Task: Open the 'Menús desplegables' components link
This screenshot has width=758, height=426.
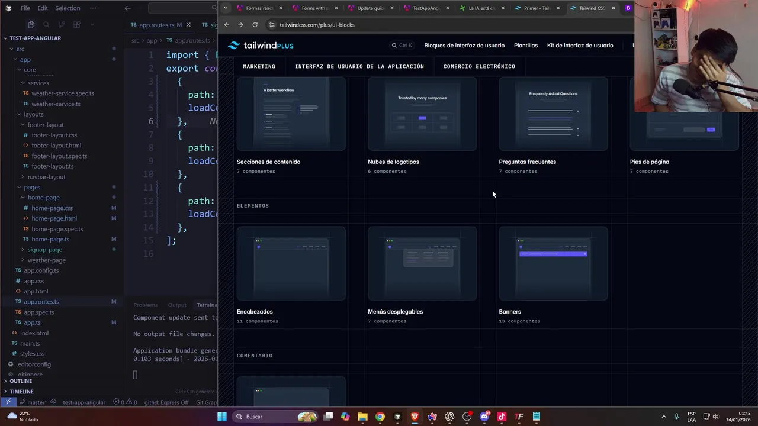Action: [395, 312]
